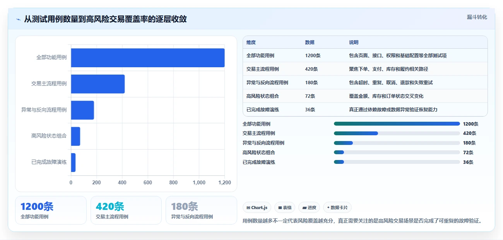Click the 420条 progress bar for 交易主流程用例
503x240 pixels.
coord(397,133)
